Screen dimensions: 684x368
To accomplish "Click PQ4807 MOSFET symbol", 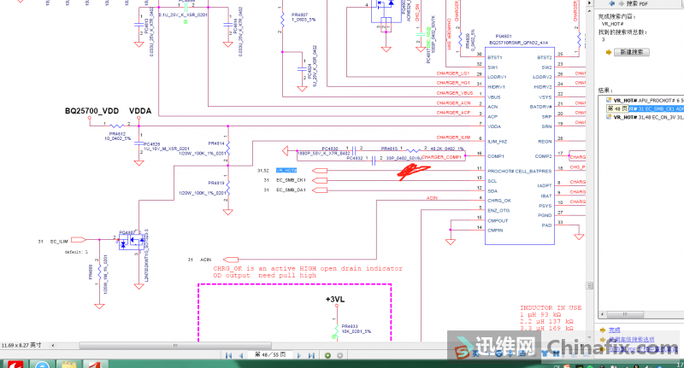I will tap(133, 242).
